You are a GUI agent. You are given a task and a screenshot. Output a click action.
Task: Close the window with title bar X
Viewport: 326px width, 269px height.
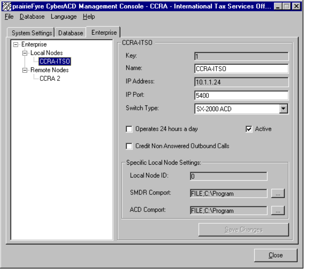pos(296,6)
